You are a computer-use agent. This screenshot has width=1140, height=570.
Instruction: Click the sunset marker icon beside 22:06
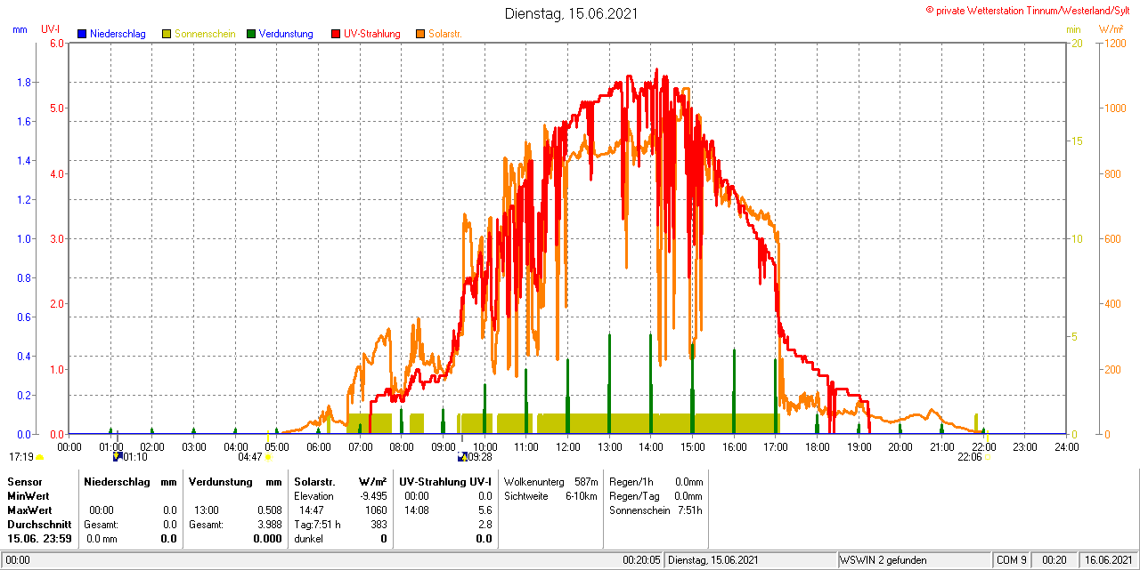pos(987,458)
